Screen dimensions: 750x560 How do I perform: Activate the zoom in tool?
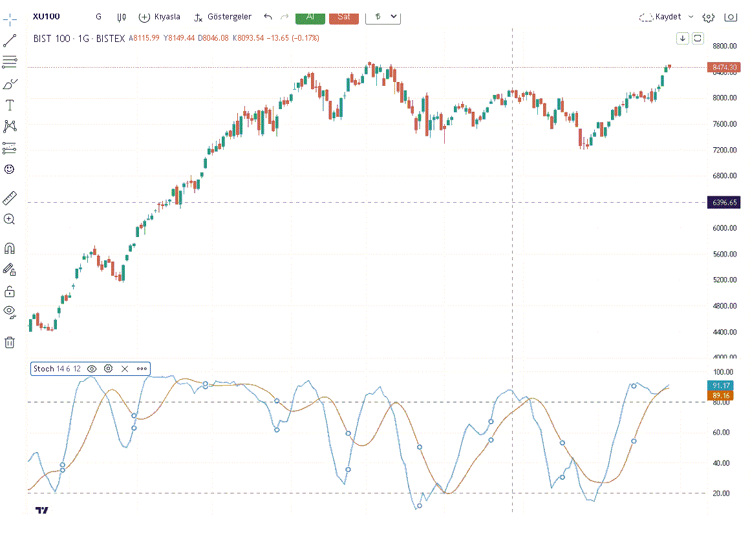tap(9, 220)
